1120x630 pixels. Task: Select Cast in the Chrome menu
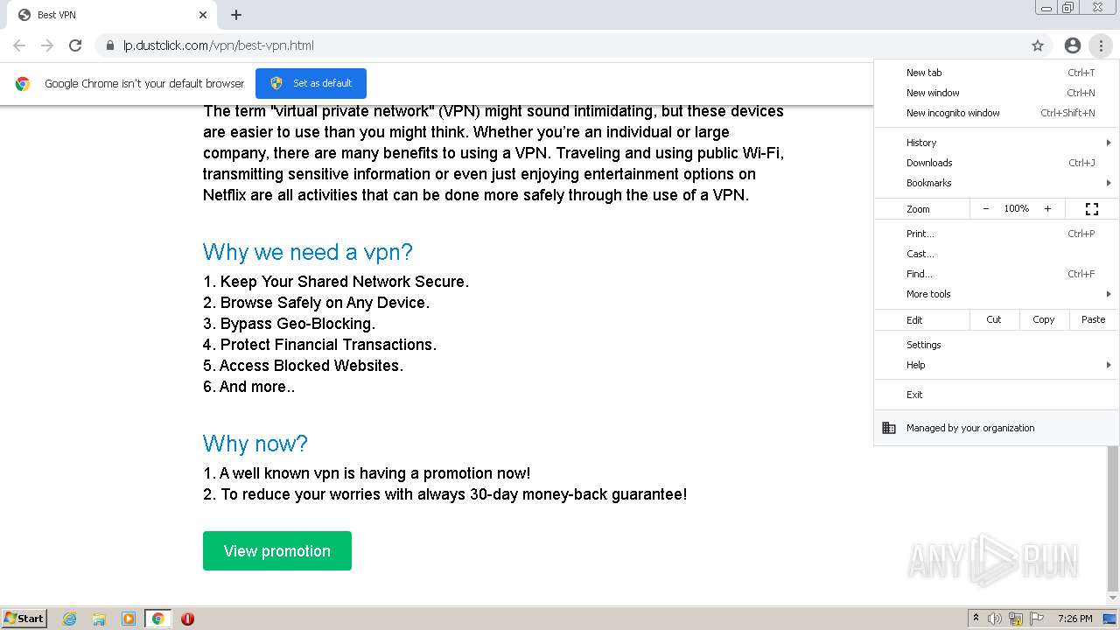point(997,254)
